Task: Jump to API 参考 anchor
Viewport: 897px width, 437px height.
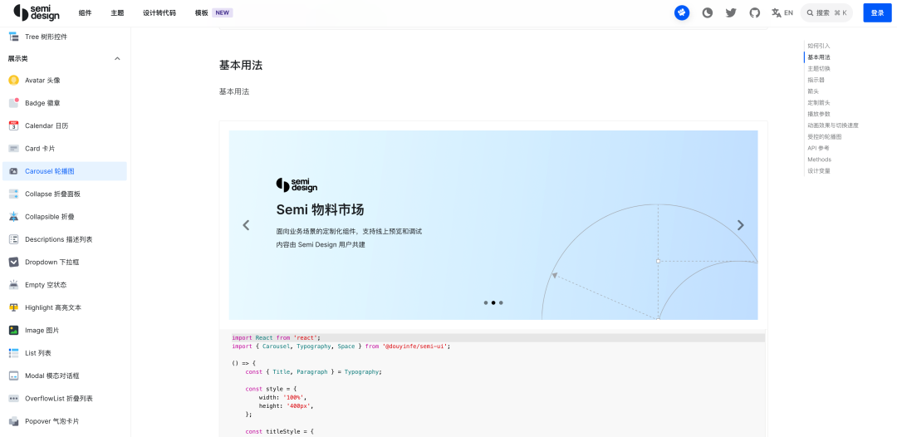Action: pyautogui.click(x=818, y=148)
